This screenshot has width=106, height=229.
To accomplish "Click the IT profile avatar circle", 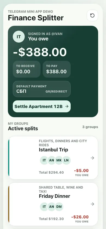I will tap(19, 37).
